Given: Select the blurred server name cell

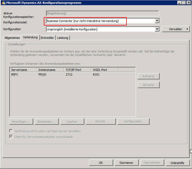Looking at the screenshot, I should pos(15,74).
